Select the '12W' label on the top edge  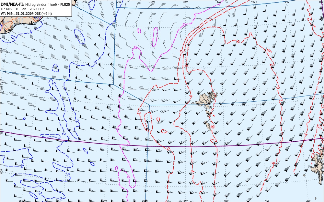118,2
